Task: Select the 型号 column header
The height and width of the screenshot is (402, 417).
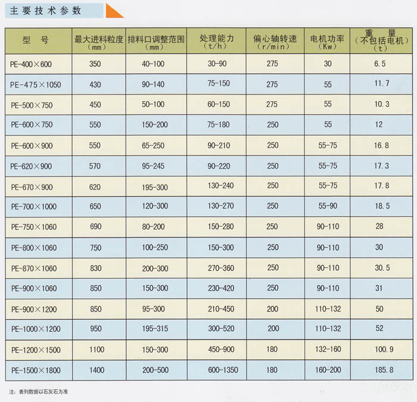Action: [x=36, y=40]
